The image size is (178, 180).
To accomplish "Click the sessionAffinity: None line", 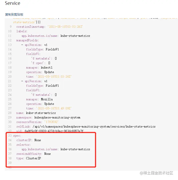I will click(33, 154).
